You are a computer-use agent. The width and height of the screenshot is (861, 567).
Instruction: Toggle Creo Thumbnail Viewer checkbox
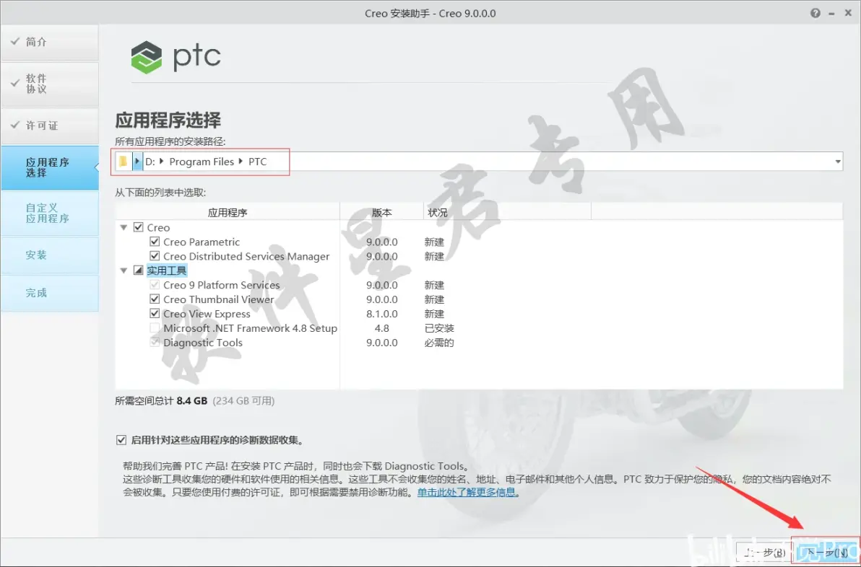[155, 299]
